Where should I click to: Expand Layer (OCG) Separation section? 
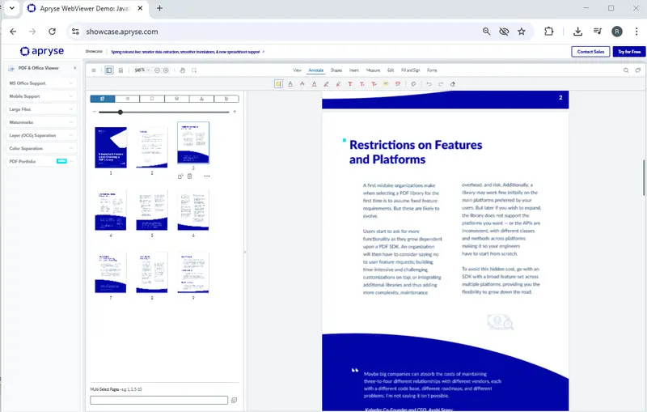point(41,135)
